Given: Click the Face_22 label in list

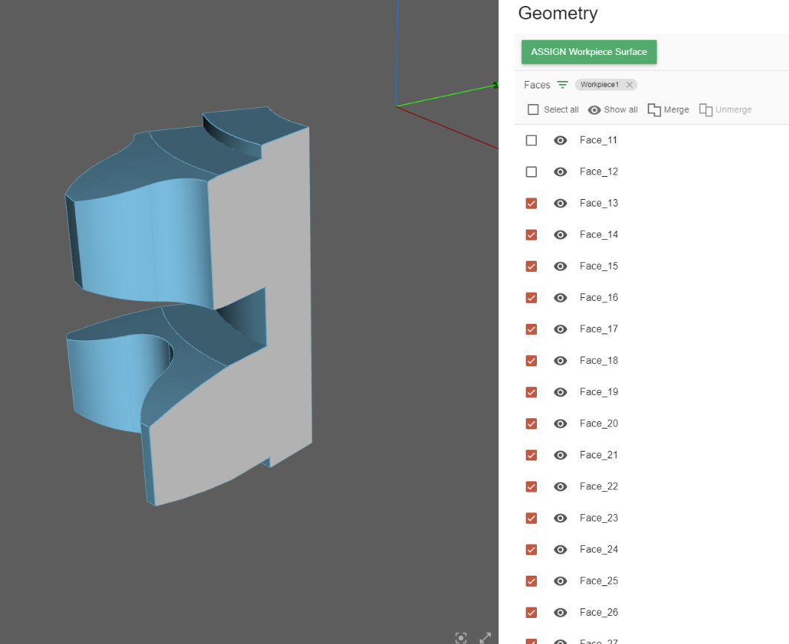Looking at the screenshot, I should (x=599, y=487).
